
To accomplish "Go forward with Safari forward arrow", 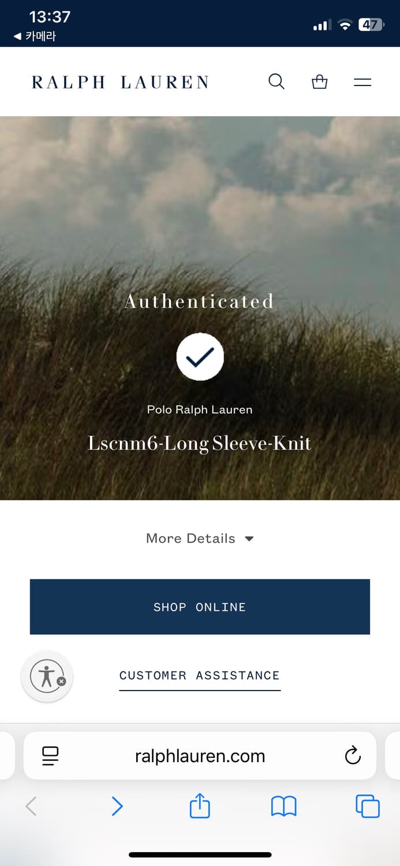I will click(x=117, y=806).
